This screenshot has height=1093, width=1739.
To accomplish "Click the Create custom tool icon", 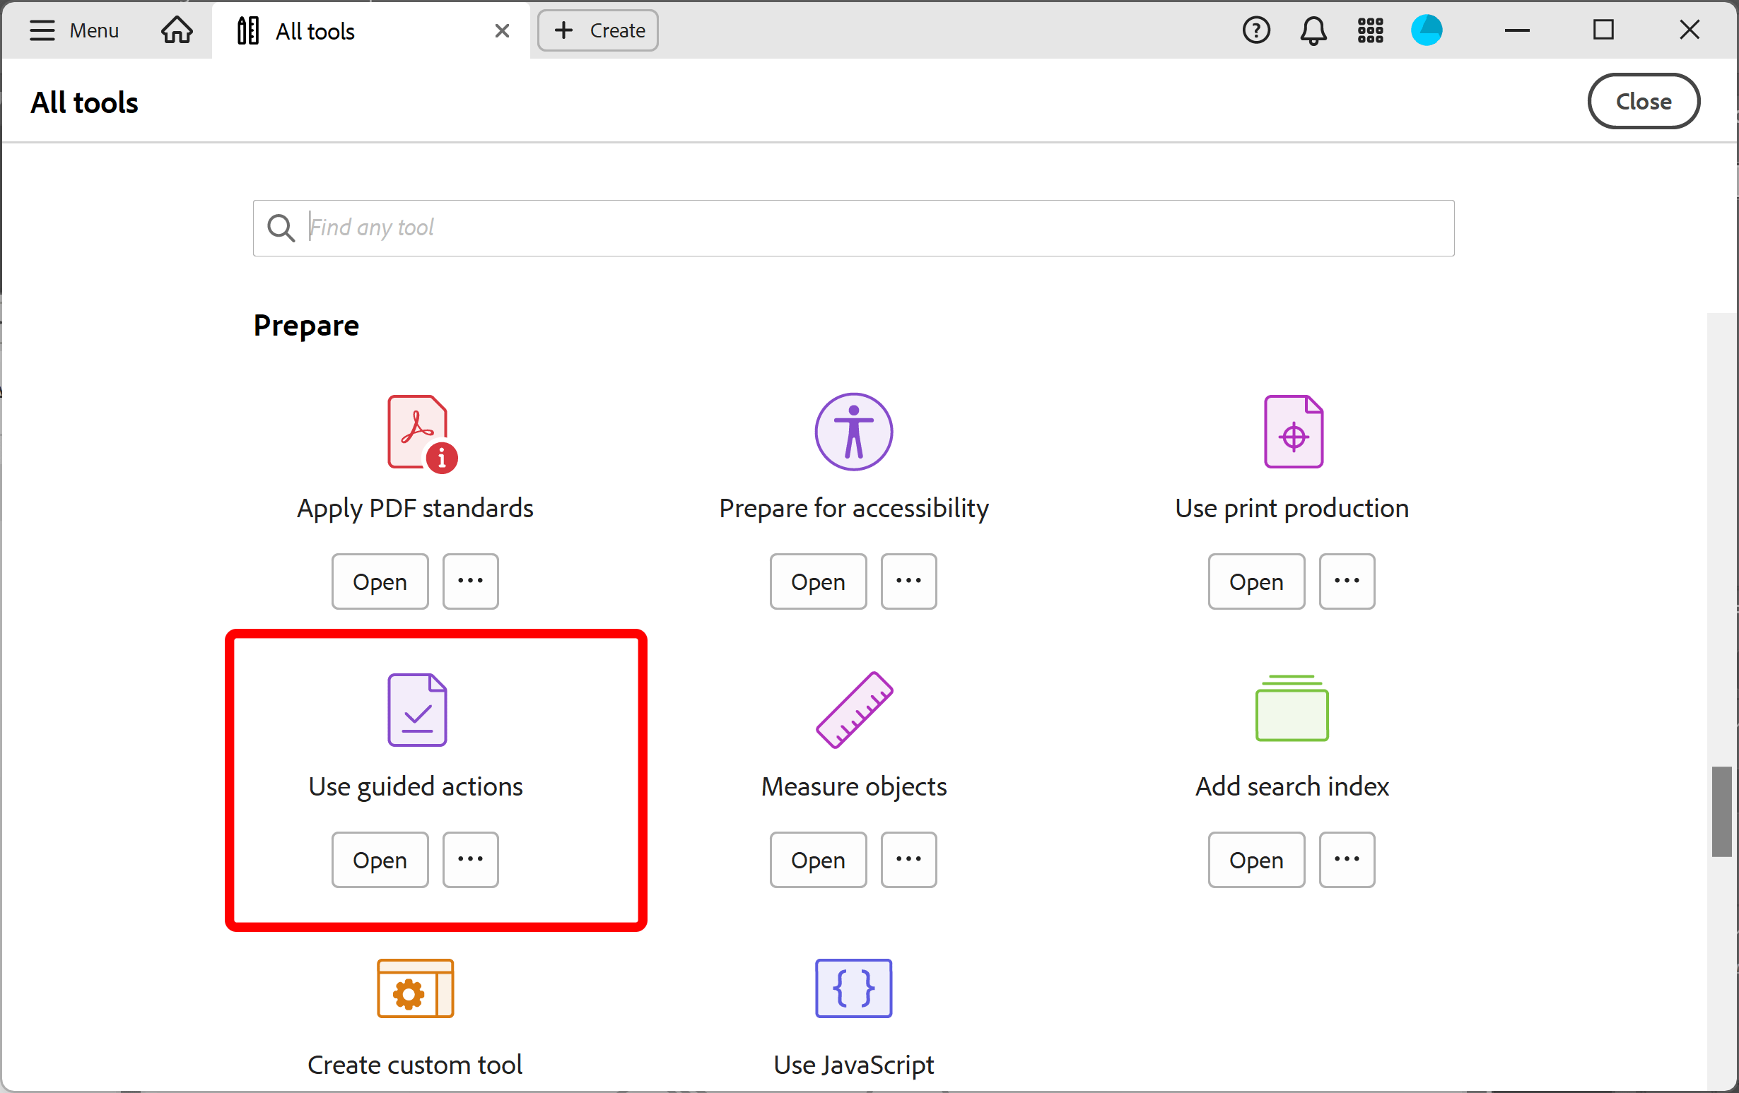I will (415, 988).
